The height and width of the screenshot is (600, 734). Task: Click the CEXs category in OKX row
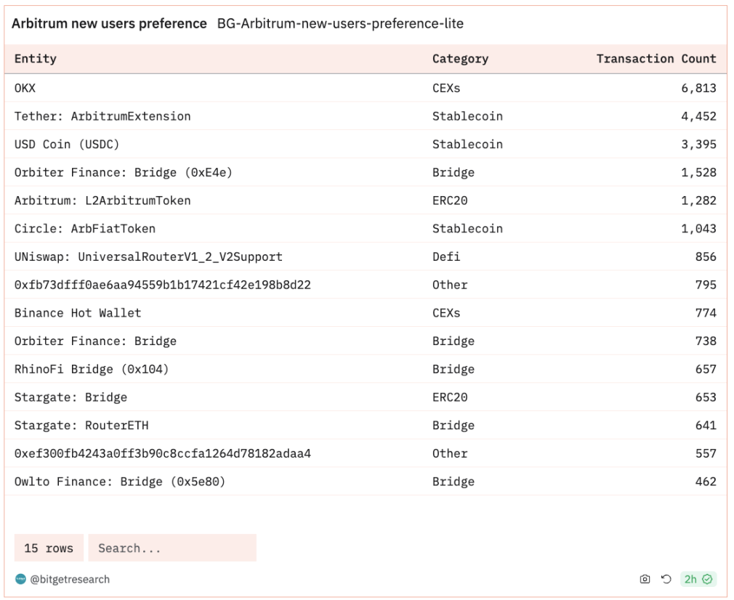pos(446,88)
